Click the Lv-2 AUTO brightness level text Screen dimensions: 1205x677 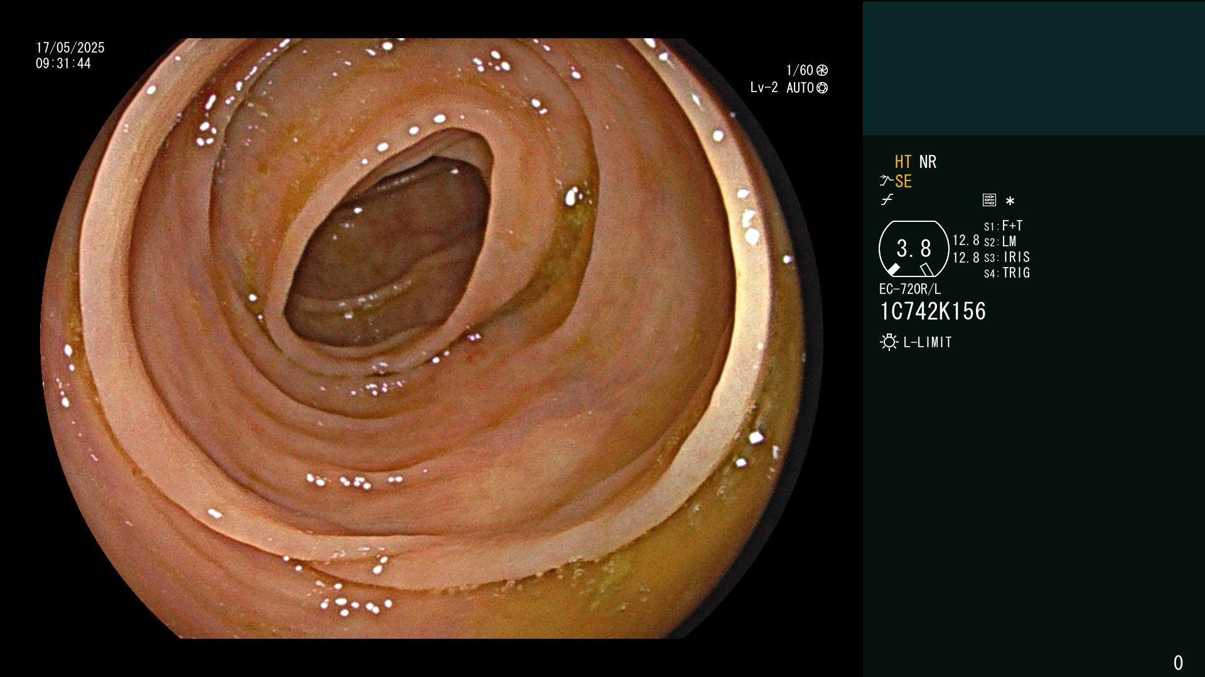782,88
